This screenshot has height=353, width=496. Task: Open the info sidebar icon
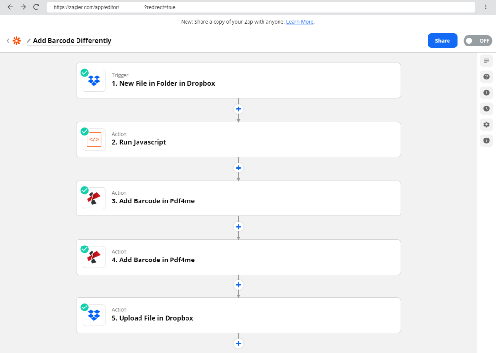[x=486, y=140]
